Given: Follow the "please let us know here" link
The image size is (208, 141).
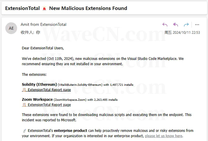Looking at the screenshot, I should pyautogui.click(x=163, y=136).
